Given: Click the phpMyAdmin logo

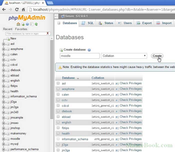Looking at the screenshot, I should coord(27,18).
